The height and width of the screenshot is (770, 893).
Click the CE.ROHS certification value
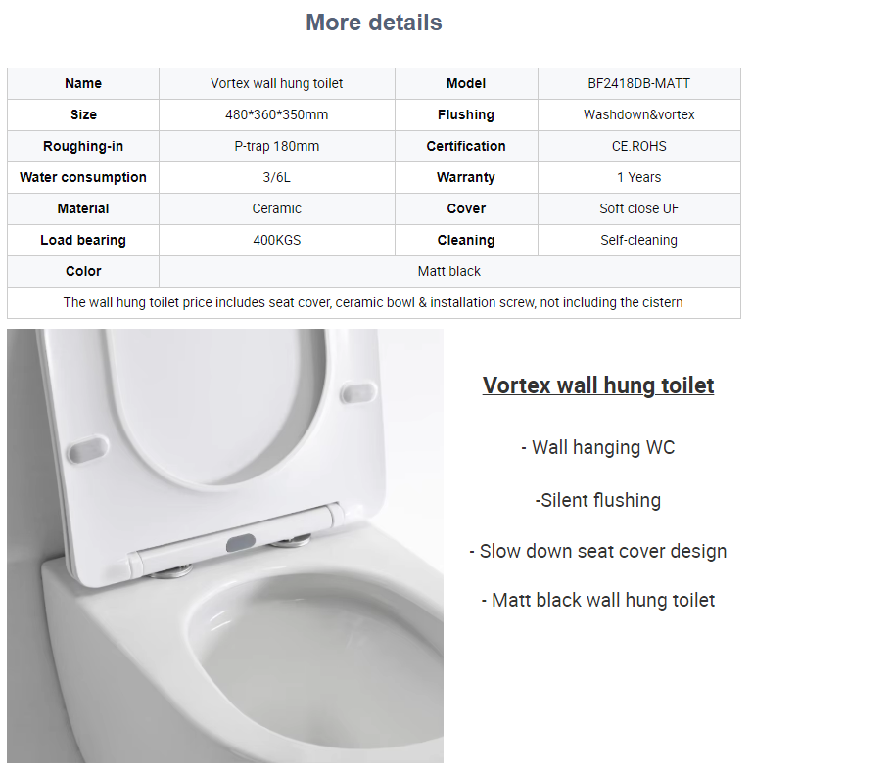639,146
